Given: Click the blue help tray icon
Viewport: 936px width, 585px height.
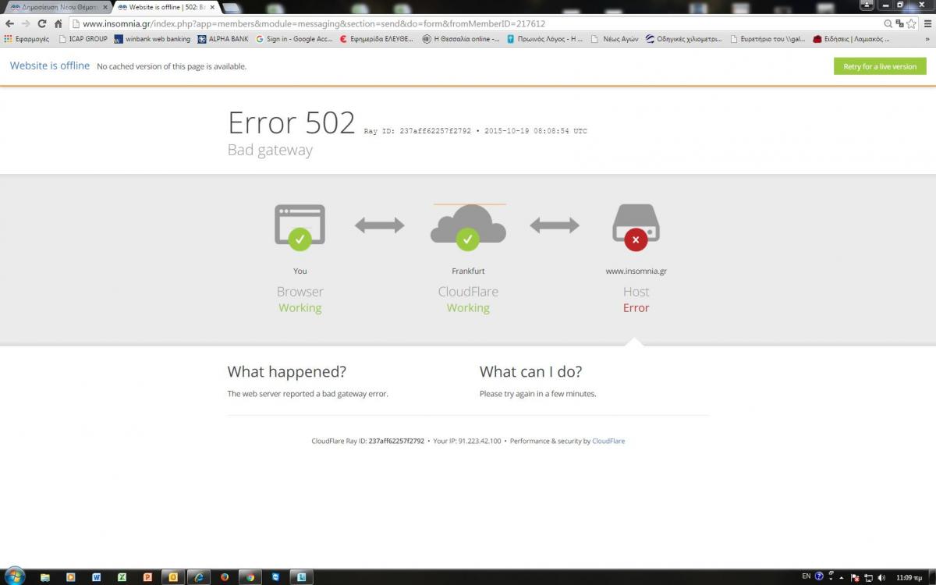Looking at the screenshot, I should point(819,576).
